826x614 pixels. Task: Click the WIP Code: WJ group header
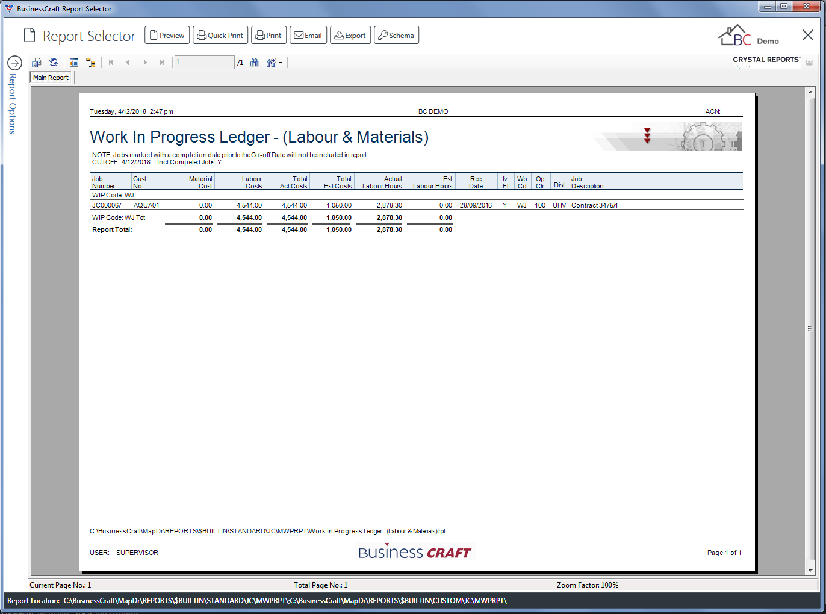click(x=113, y=195)
